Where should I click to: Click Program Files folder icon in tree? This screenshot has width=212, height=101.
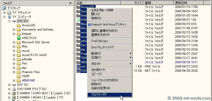click(18, 72)
